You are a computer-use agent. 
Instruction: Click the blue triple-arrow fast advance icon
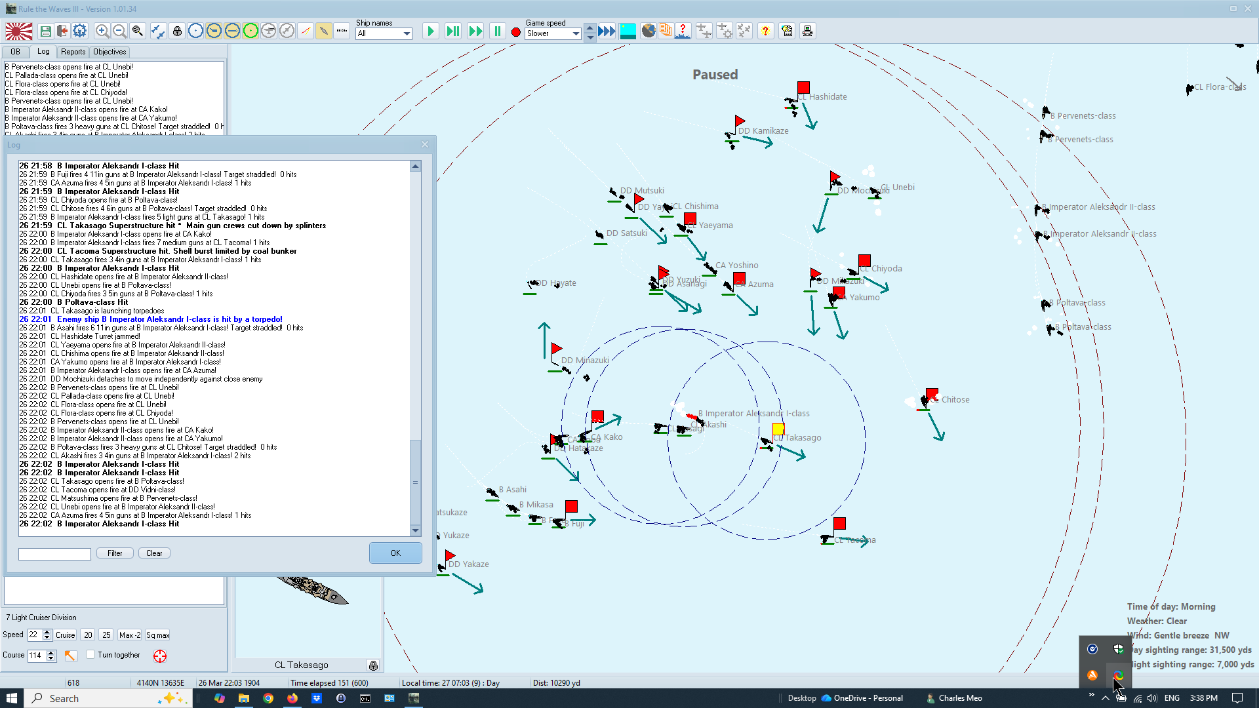coord(607,31)
